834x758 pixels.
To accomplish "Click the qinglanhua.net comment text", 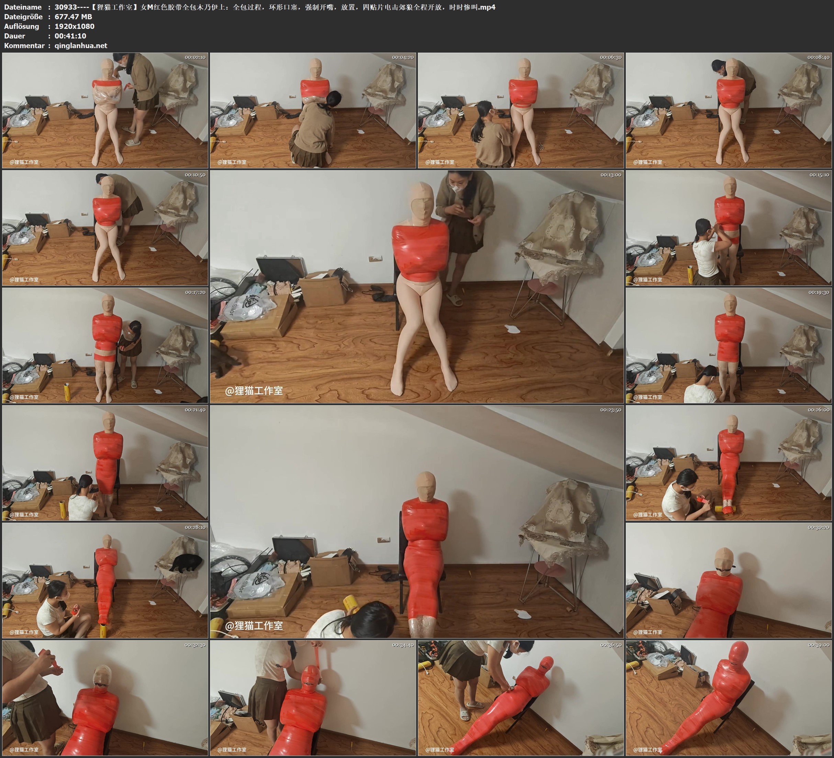I will click(x=81, y=45).
